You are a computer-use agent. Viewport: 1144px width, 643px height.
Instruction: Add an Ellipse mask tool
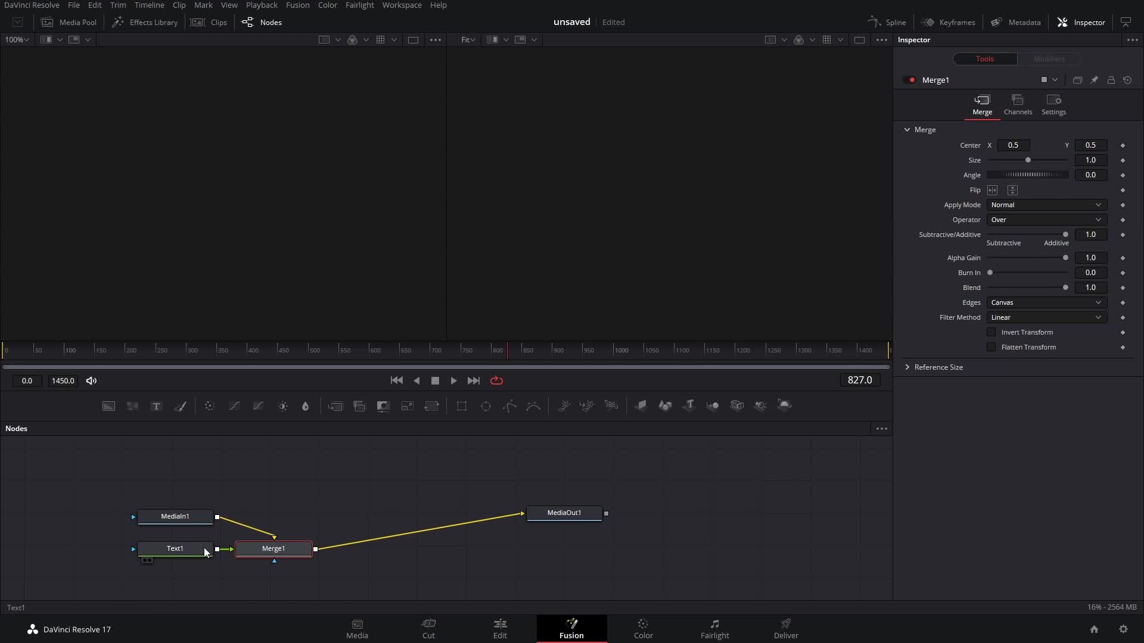point(486,406)
